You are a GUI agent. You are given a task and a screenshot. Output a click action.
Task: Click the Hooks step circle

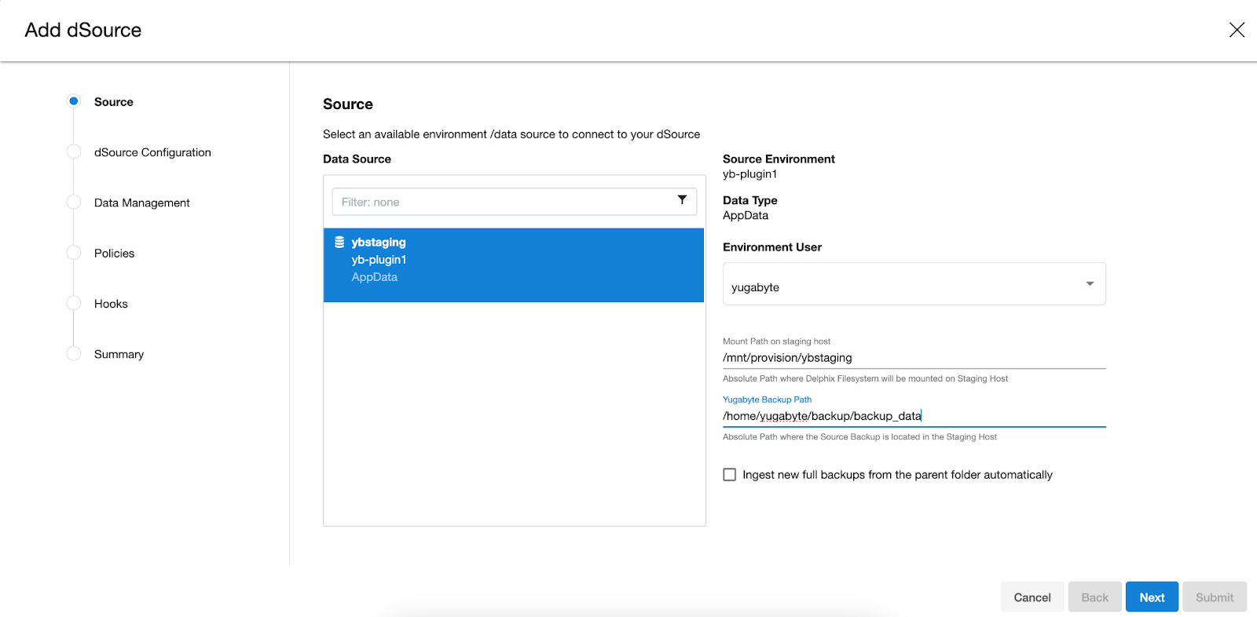[74, 304]
